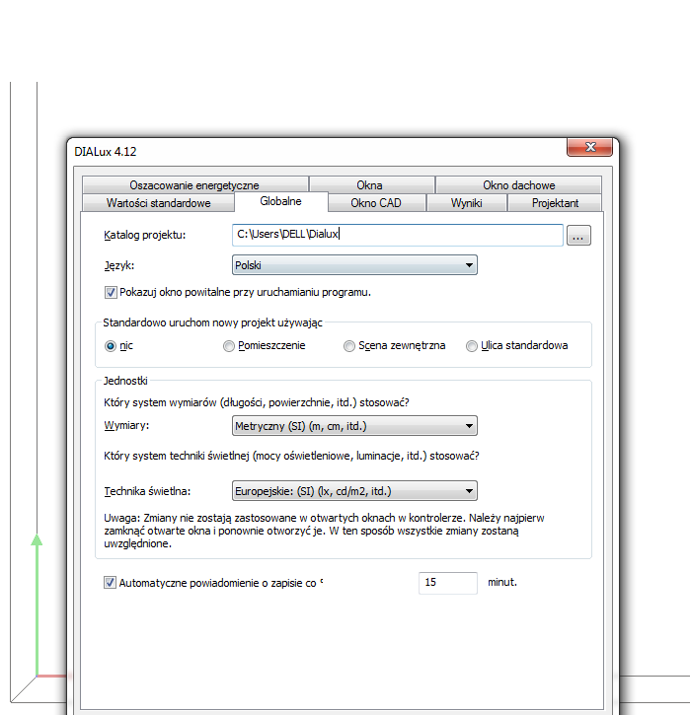The image size is (690, 715).
Task: Open the Okno dachowe tab
Action: click(518, 185)
